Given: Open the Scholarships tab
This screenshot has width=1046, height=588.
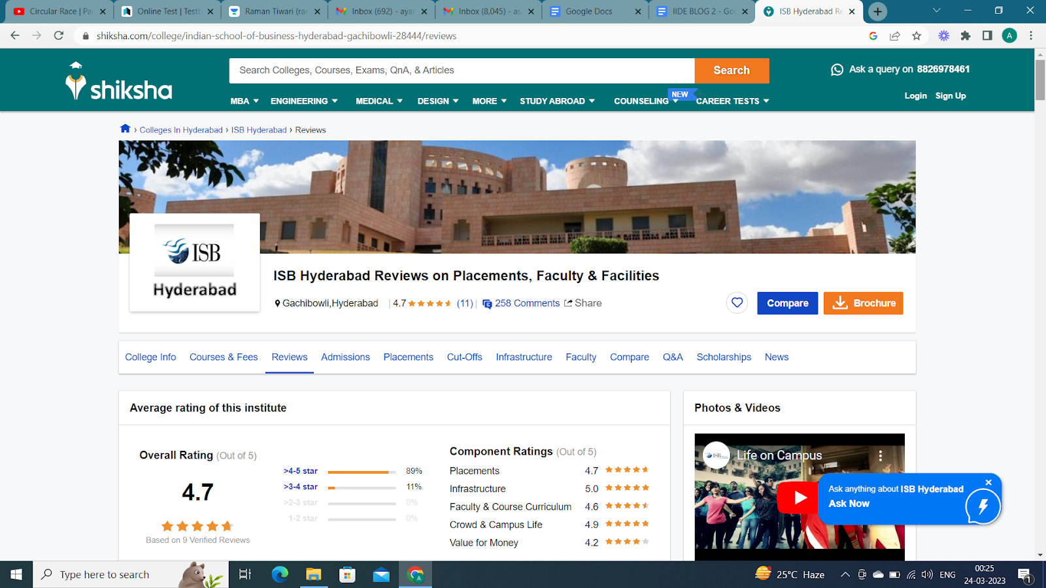Looking at the screenshot, I should pyautogui.click(x=724, y=357).
